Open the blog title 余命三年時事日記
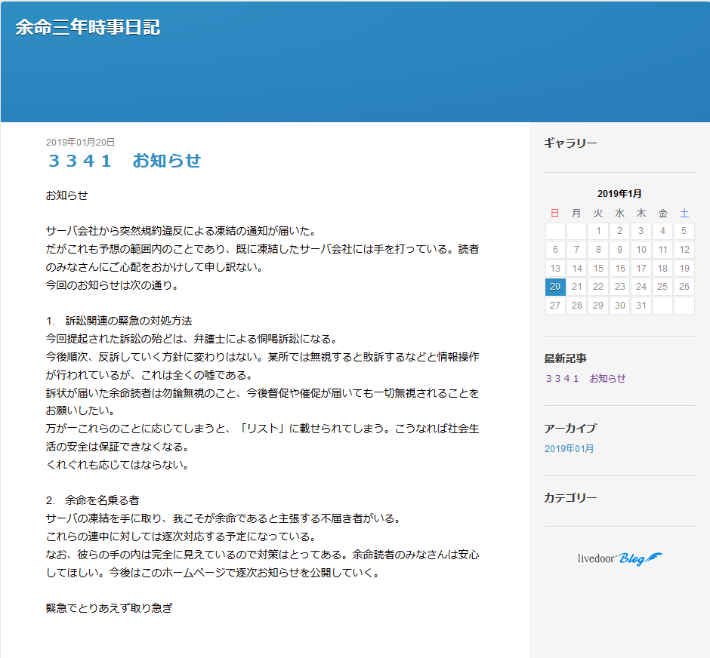Viewport: 710px width, 658px height. click(88, 28)
